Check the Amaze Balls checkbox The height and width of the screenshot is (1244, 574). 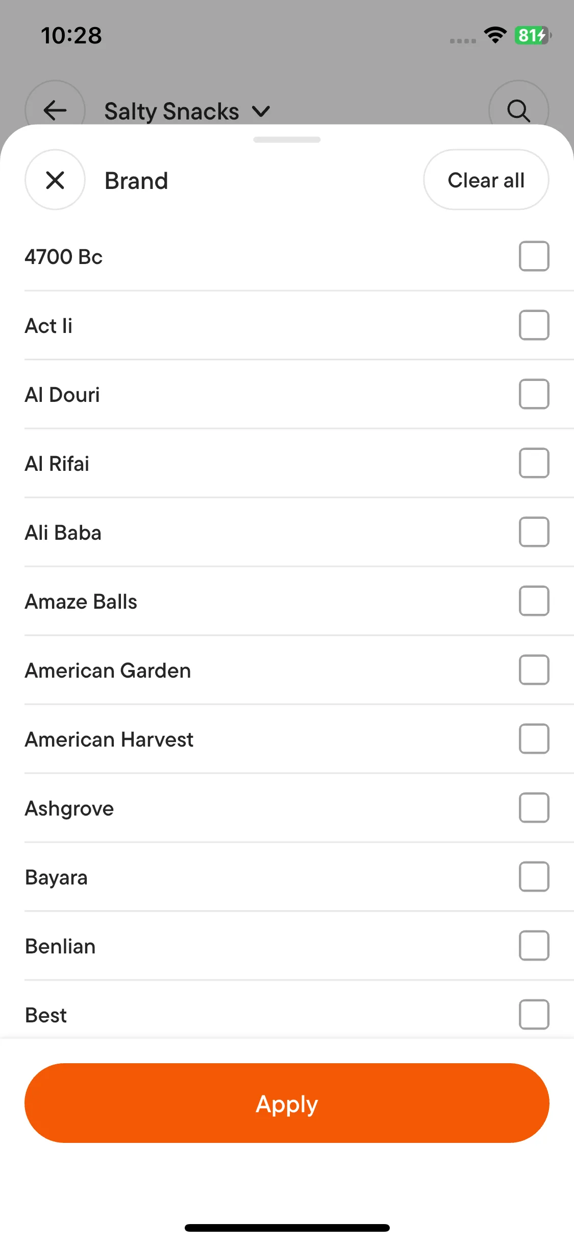point(534,601)
